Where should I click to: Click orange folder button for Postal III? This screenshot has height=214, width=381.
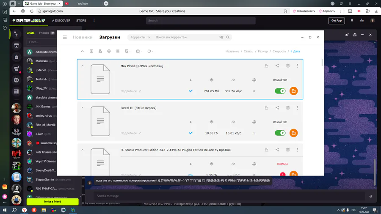coord(293,133)
